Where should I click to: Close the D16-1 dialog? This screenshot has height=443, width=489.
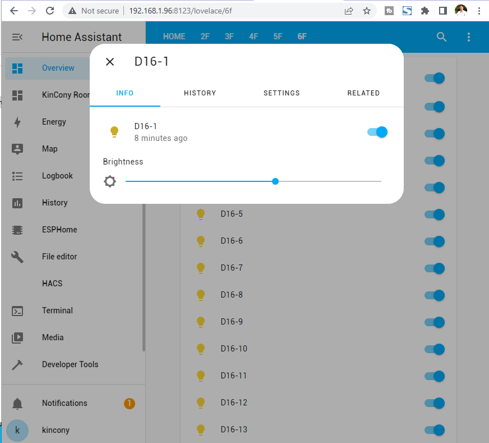[110, 62]
